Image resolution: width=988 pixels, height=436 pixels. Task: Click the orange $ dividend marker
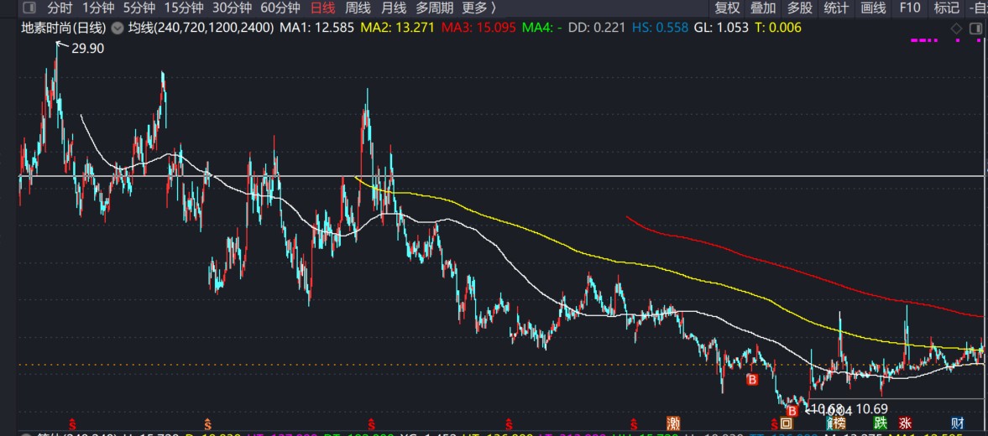tap(207, 423)
